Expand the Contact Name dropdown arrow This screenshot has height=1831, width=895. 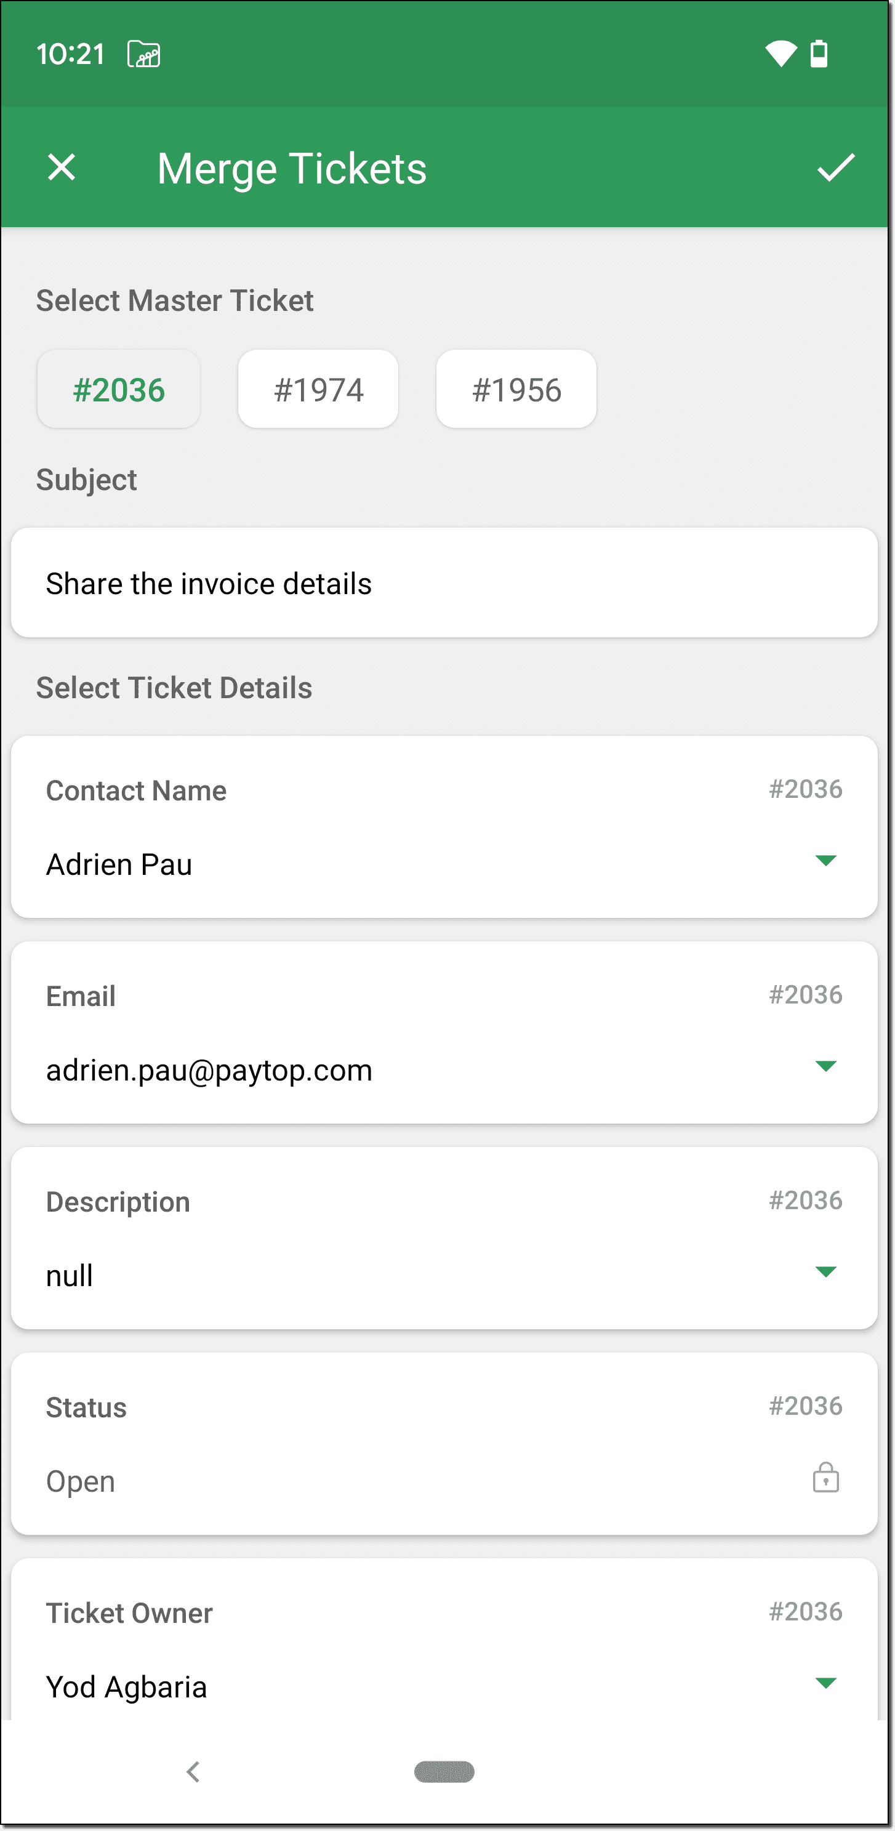pyautogui.click(x=825, y=861)
